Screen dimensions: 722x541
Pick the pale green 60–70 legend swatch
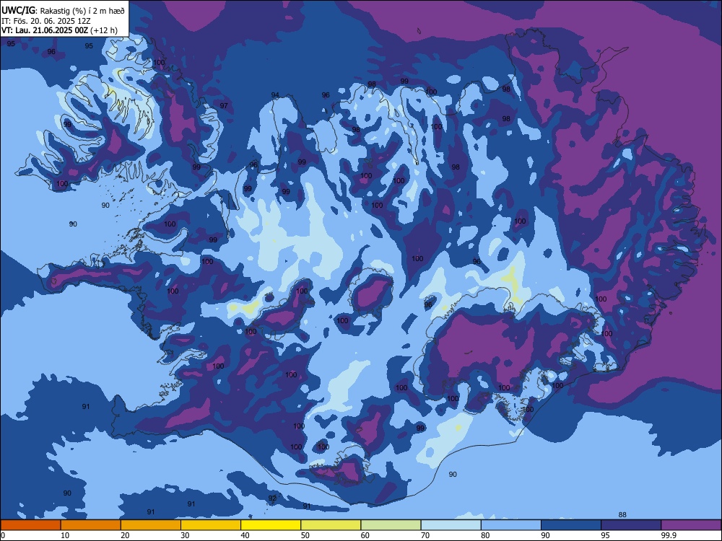point(391,525)
